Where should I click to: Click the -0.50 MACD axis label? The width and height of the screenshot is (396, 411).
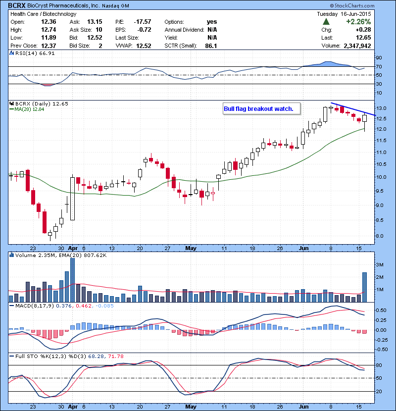[x=381, y=350]
